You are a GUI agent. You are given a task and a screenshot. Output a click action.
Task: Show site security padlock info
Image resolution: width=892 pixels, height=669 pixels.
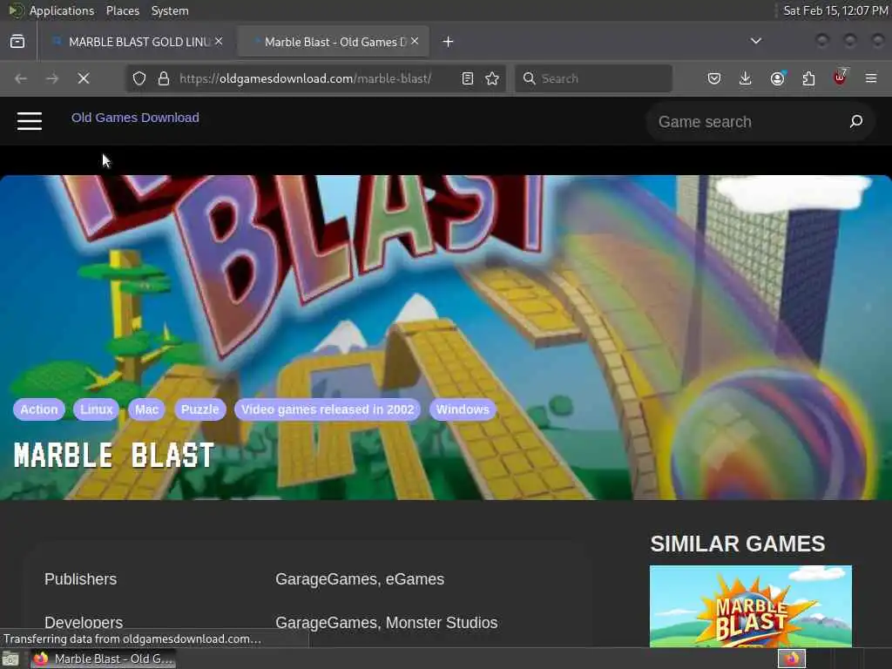pos(164,78)
